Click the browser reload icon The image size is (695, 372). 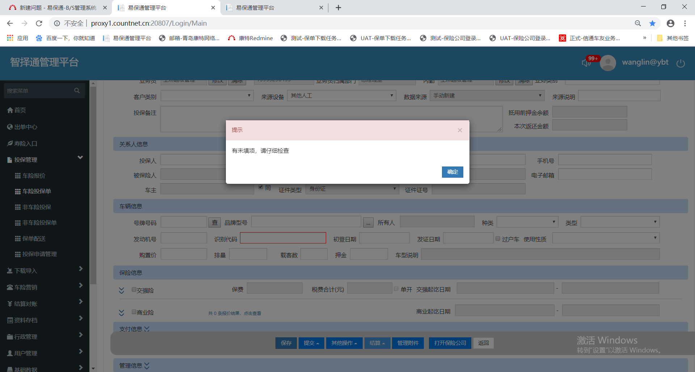coord(39,23)
